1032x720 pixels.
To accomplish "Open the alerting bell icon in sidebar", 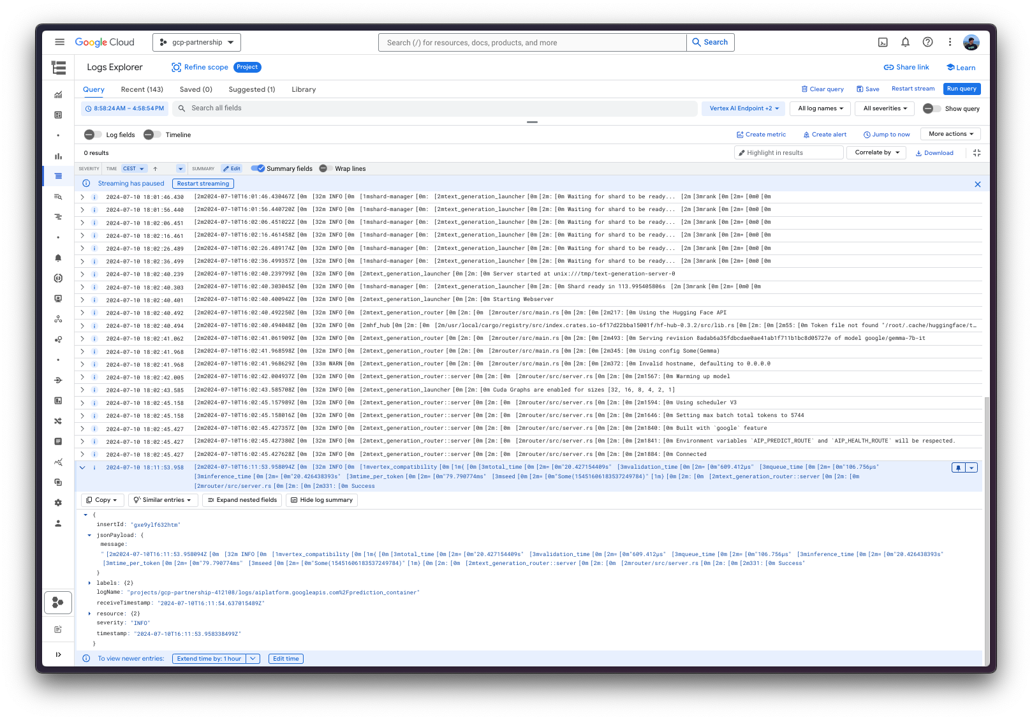I will coord(58,258).
